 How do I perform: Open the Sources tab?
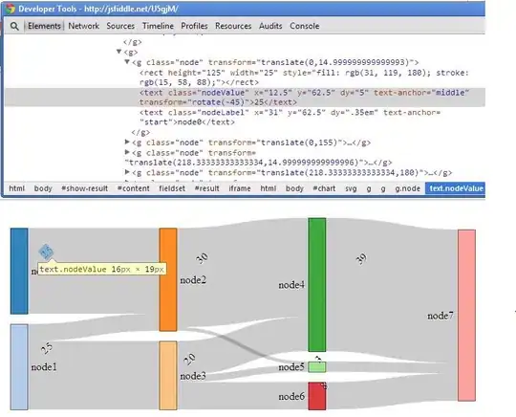(120, 26)
